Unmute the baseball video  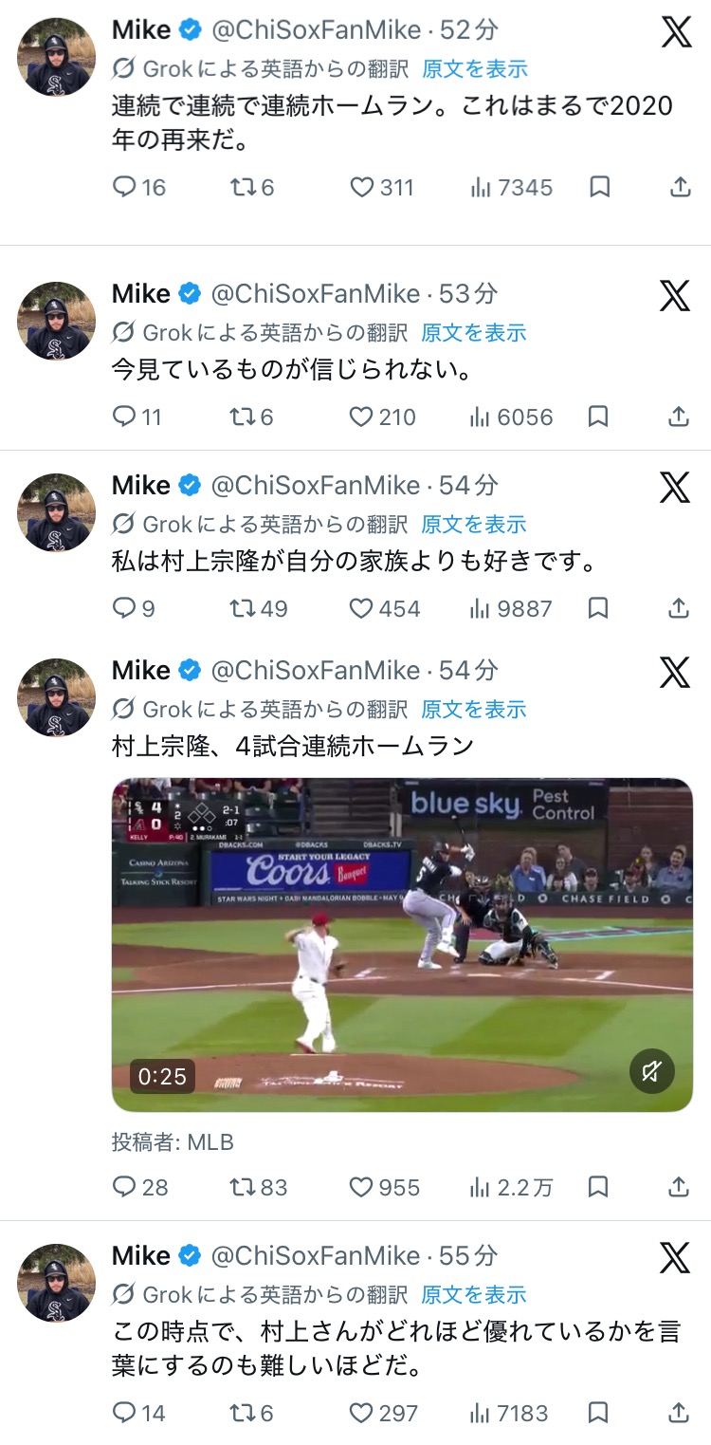[651, 1071]
